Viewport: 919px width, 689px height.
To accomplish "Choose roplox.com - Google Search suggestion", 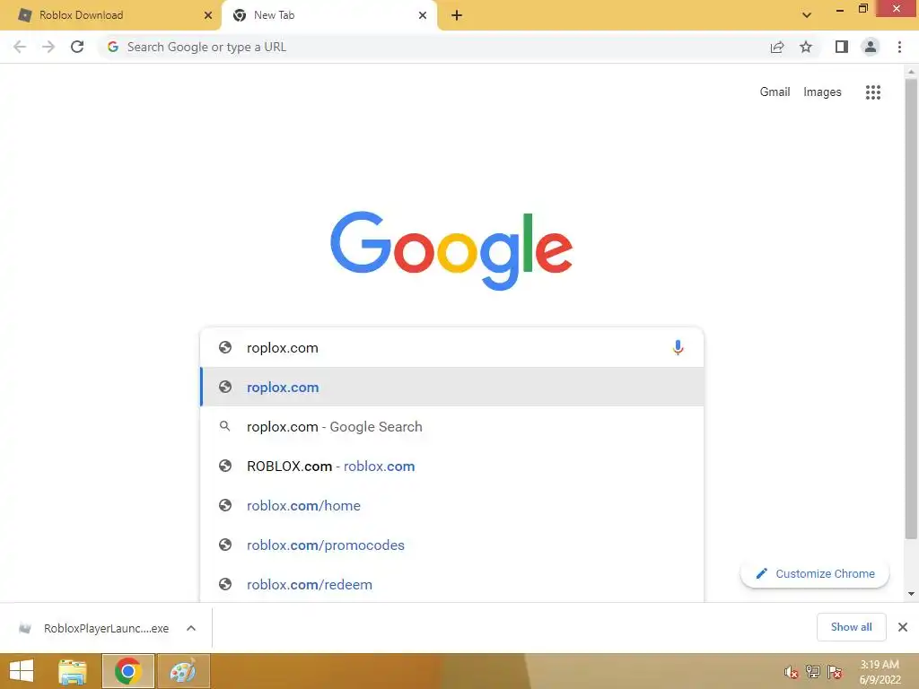I will coord(452,426).
